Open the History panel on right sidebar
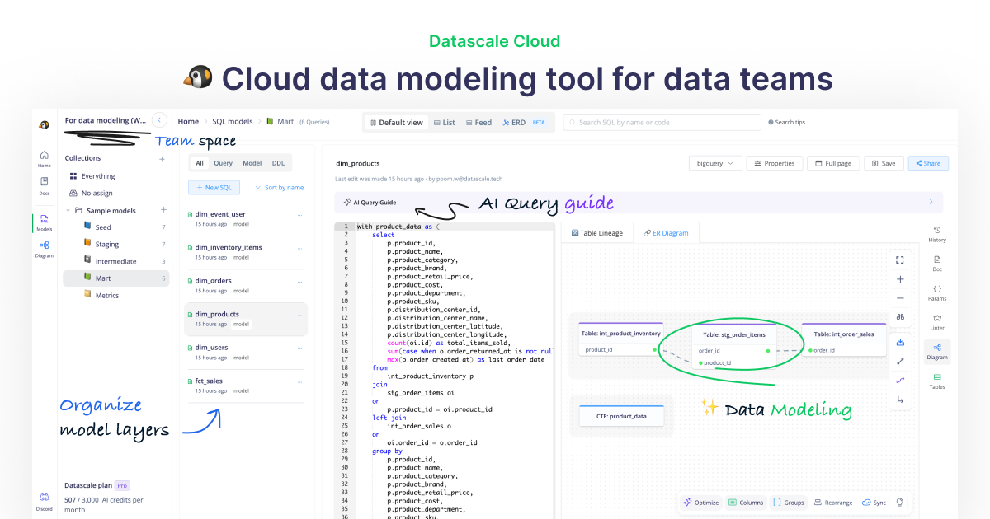 pyautogui.click(x=937, y=234)
